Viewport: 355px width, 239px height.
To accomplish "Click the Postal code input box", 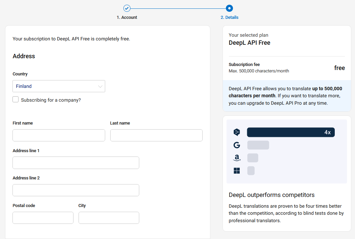I will click(x=43, y=218).
